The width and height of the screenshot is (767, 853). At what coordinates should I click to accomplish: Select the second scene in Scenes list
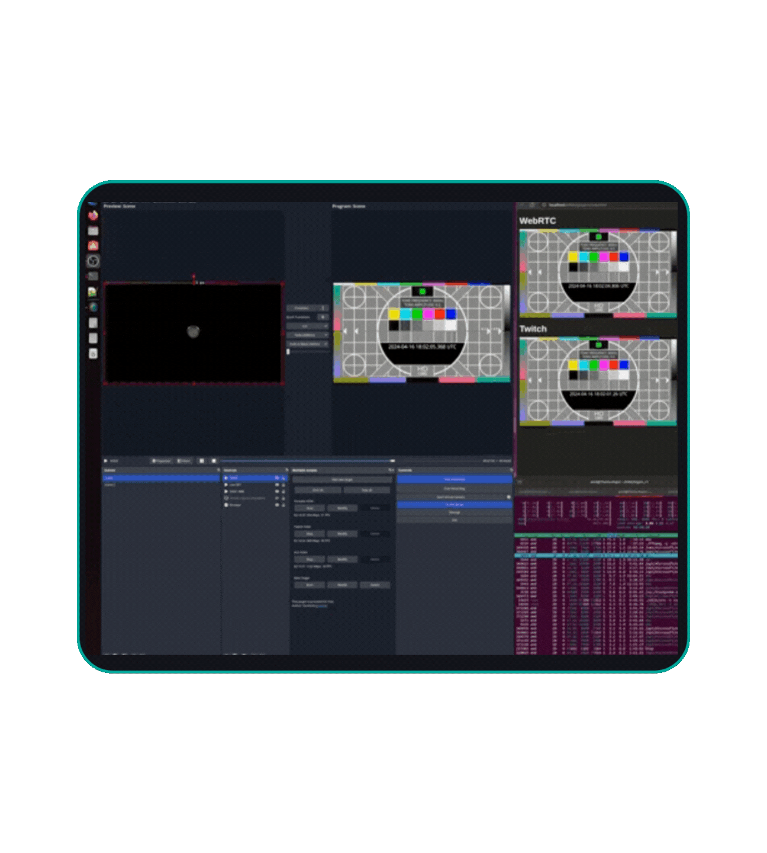pos(162,485)
